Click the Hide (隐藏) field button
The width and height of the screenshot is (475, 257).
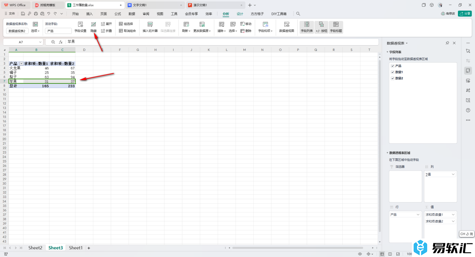click(x=94, y=27)
